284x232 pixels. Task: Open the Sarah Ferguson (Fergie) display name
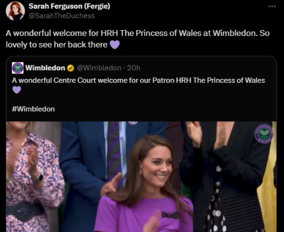69,6
